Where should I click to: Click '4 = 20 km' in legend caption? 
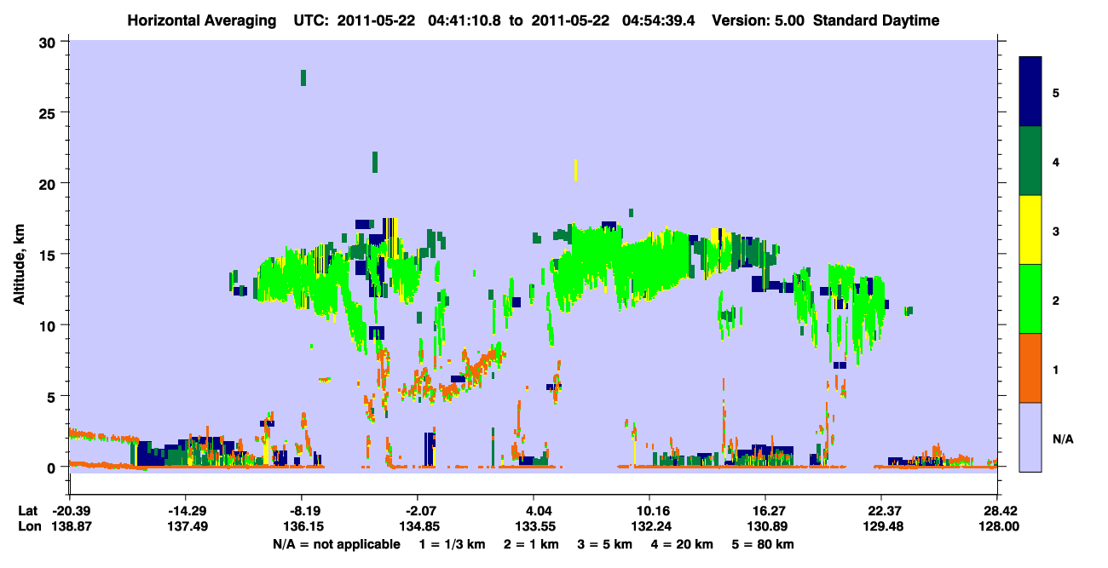pyautogui.click(x=682, y=544)
